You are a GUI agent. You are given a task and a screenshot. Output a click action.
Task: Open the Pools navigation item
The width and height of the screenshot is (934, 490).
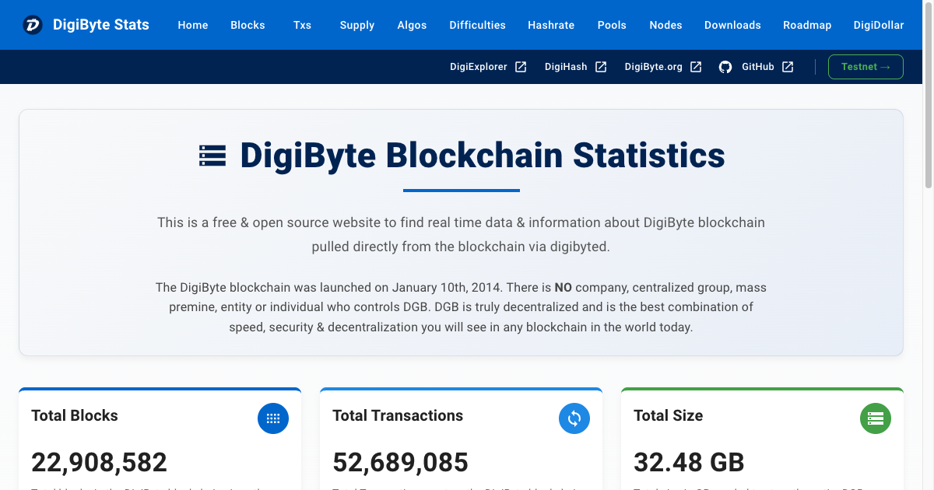click(x=612, y=25)
